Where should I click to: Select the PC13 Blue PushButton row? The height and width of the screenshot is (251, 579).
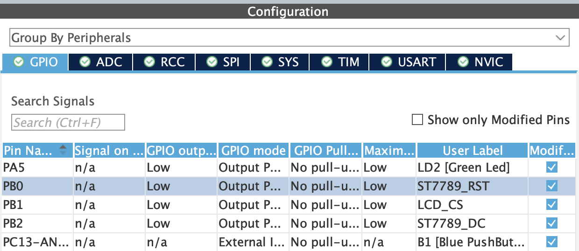(37, 242)
